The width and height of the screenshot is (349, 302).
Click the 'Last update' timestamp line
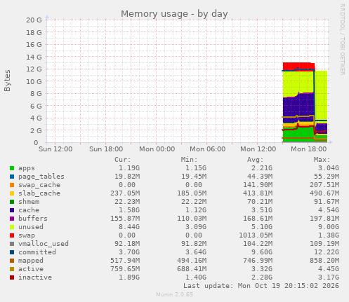(x=261, y=286)
